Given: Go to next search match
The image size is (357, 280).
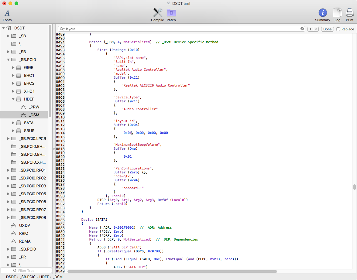Looking at the screenshot, I should click(x=316, y=29).
